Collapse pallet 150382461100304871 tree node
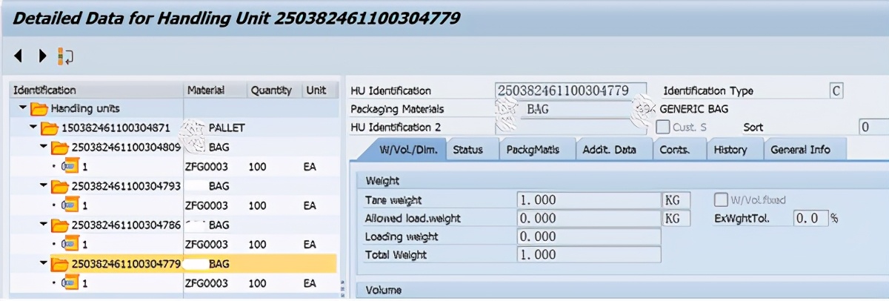 pyautogui.click(x=33, y=128)
